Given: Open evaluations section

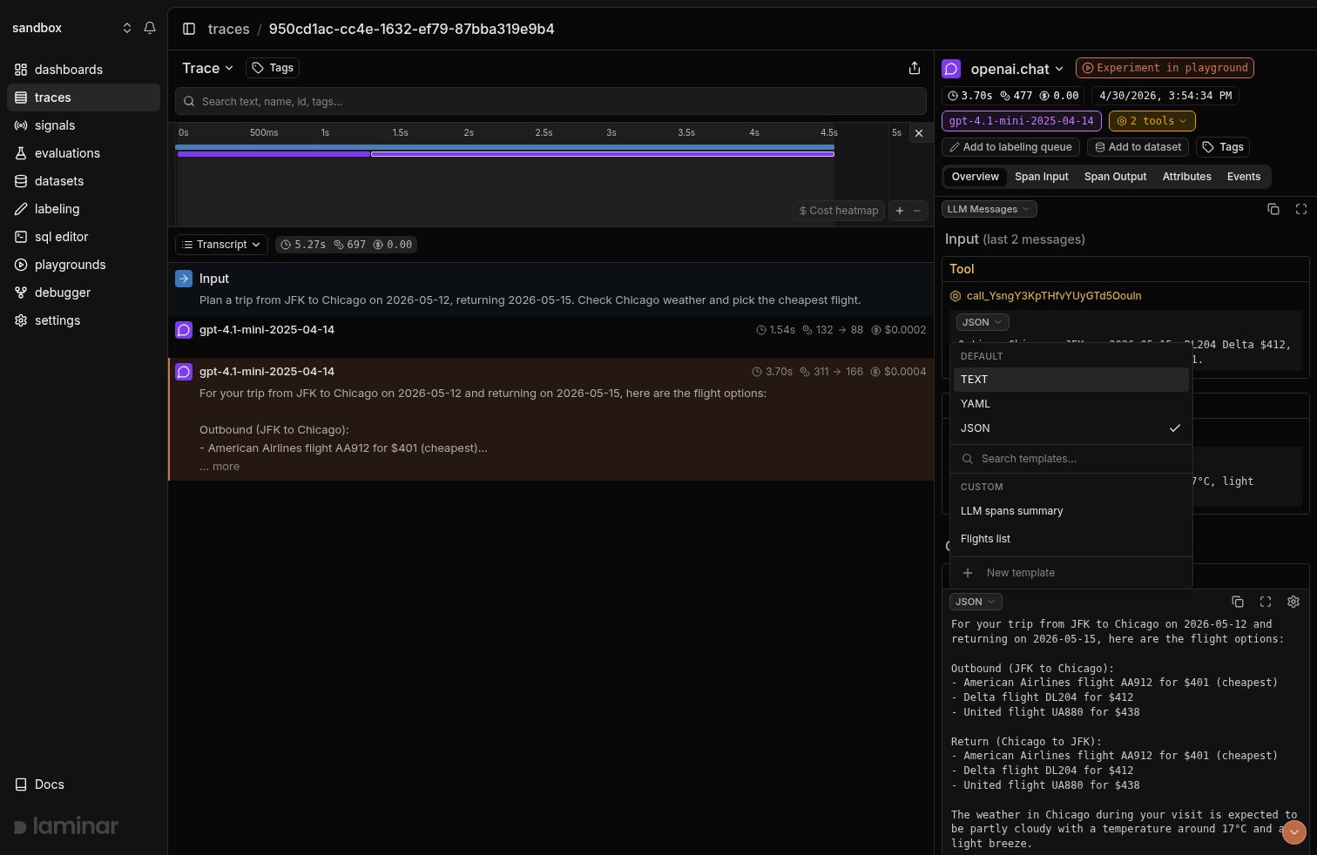Looking at the screenshot, I should click(84, 153).
